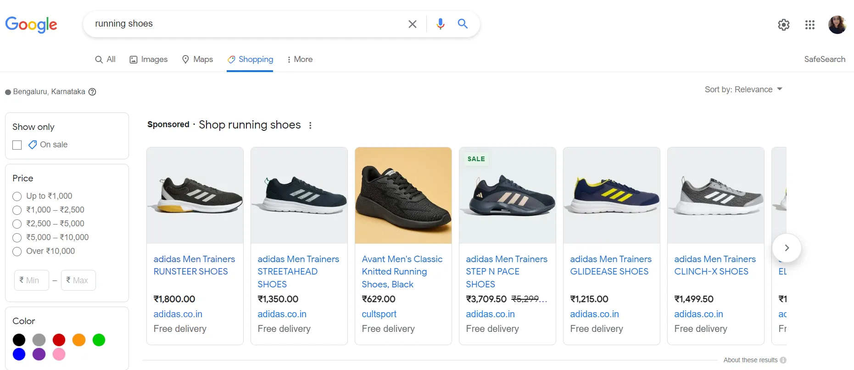Screen dimensions: 854x370
Task: Filter by green color swatch
Action: point(99,340)
